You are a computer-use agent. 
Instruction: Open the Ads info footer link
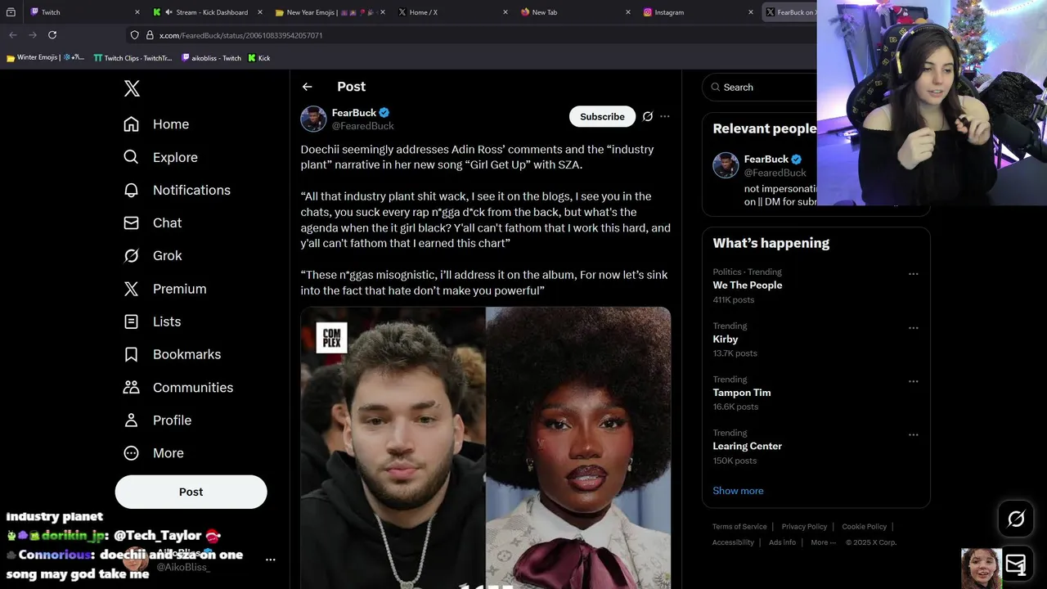coord(782,542)
